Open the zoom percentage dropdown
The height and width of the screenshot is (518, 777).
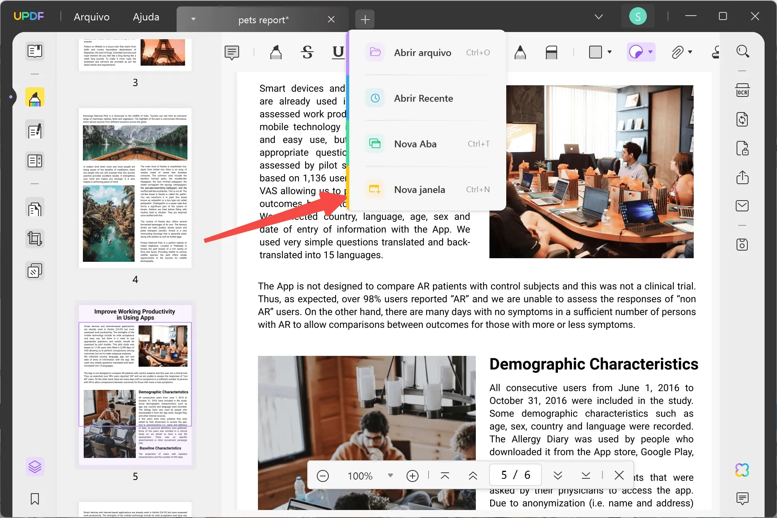390,476
